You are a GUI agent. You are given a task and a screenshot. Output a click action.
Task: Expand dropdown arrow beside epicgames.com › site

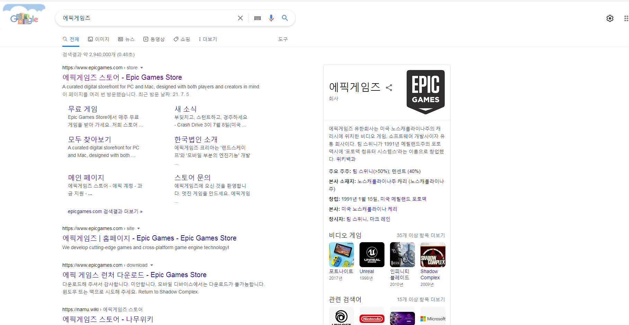[139, 229]
